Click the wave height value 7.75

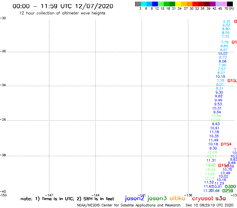pos(221,81)
